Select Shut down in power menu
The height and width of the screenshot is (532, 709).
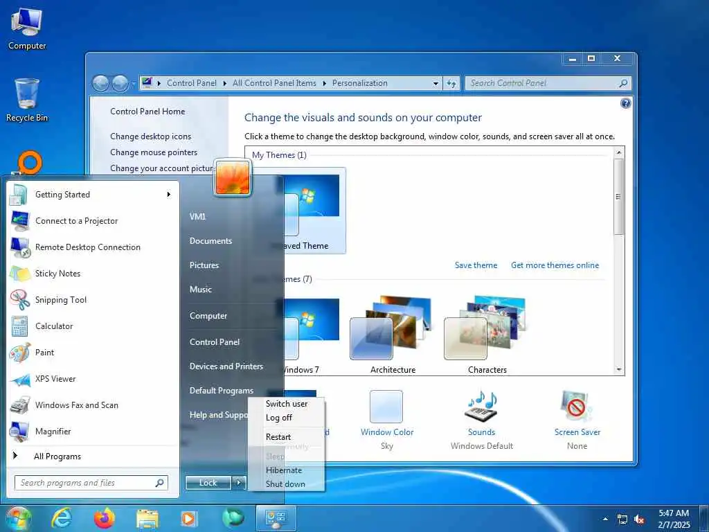286,484
